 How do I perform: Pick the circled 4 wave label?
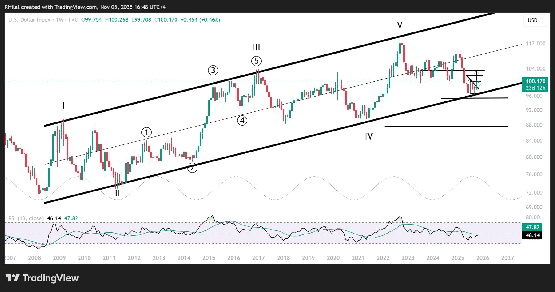[242, 120]
